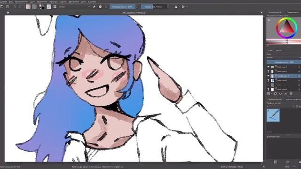Open the brush settings editor

coord(49,7)
